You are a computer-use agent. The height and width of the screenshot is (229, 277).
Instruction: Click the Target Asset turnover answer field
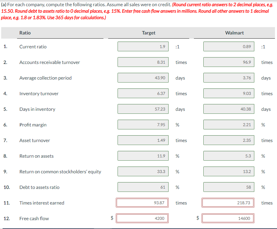[143, 140]
